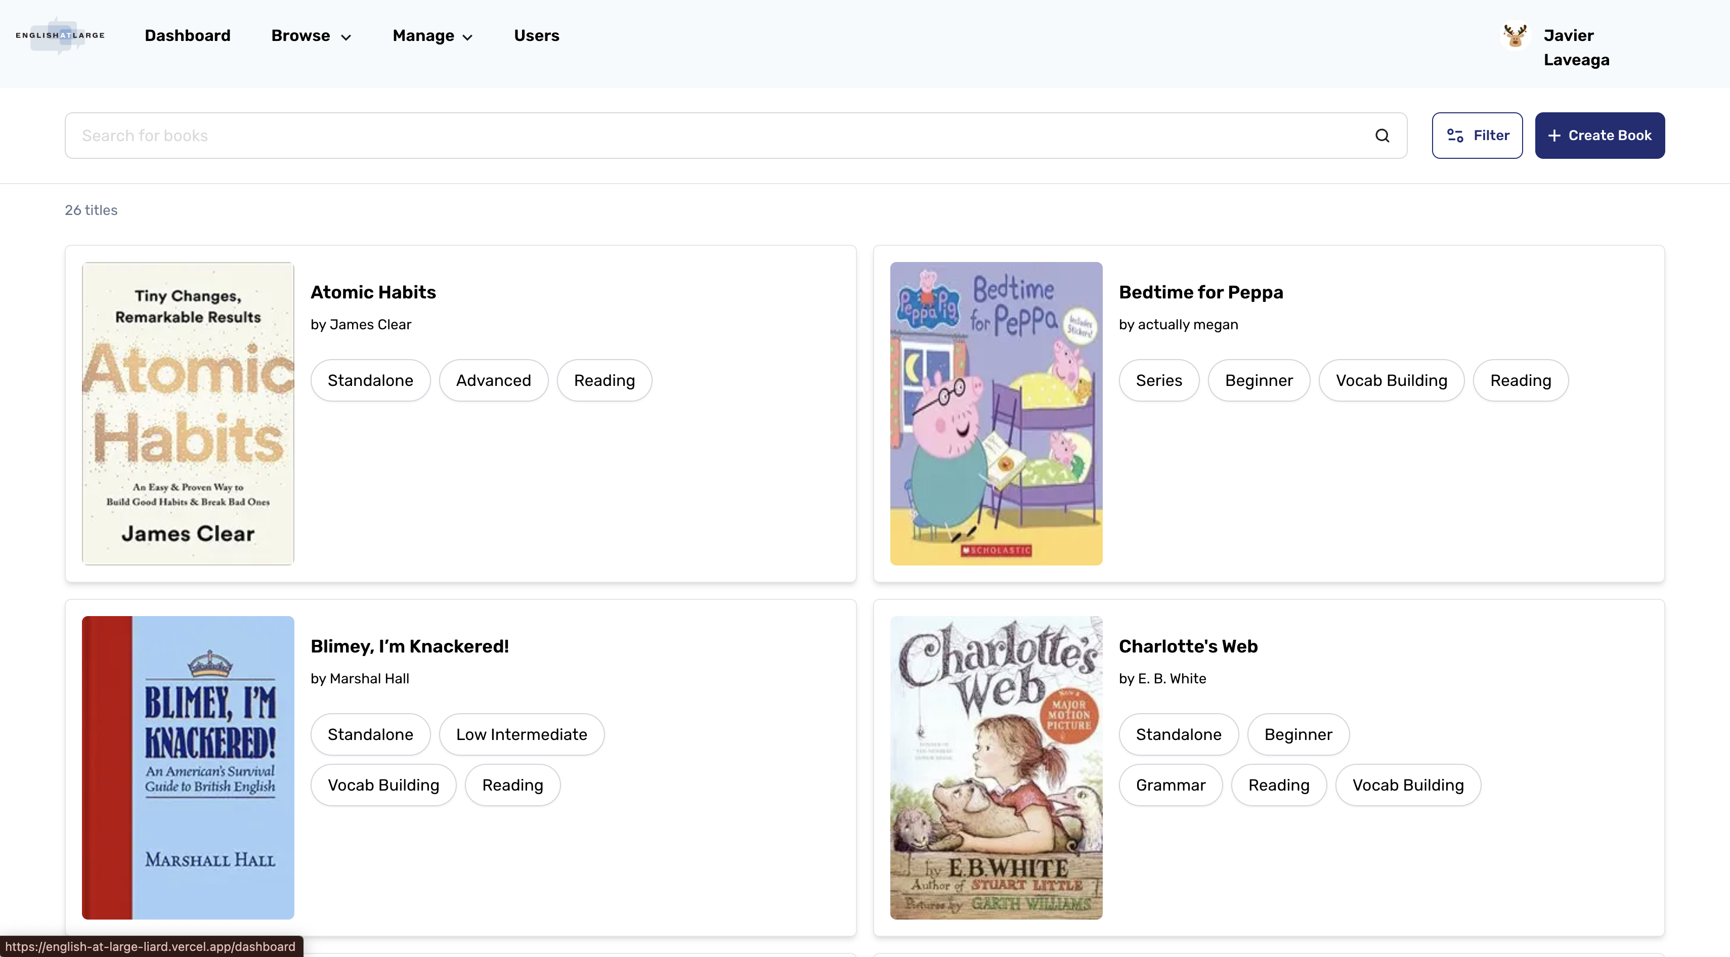This screenshot has width=1730, height=957.
Task: Click the Standalone tag on Blimey, I'm Knackered!
Action: coord(370,734)
